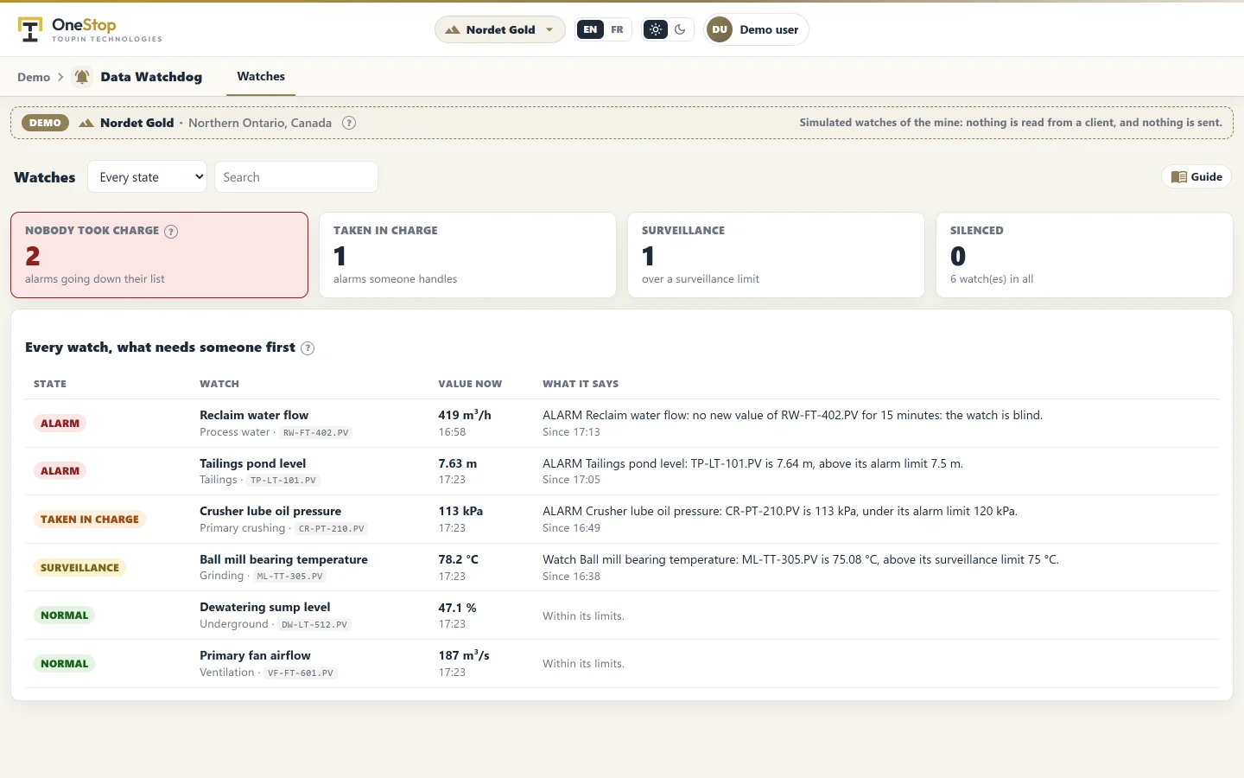Select the Taken In Charge summary card
The image size is (1244, 778).
(x=467, y=255)
